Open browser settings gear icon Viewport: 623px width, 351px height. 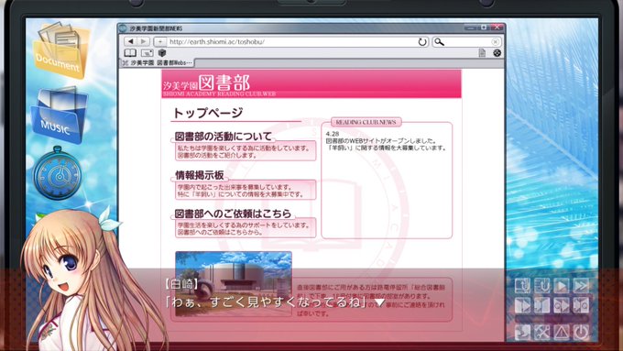tap(497, 53)
